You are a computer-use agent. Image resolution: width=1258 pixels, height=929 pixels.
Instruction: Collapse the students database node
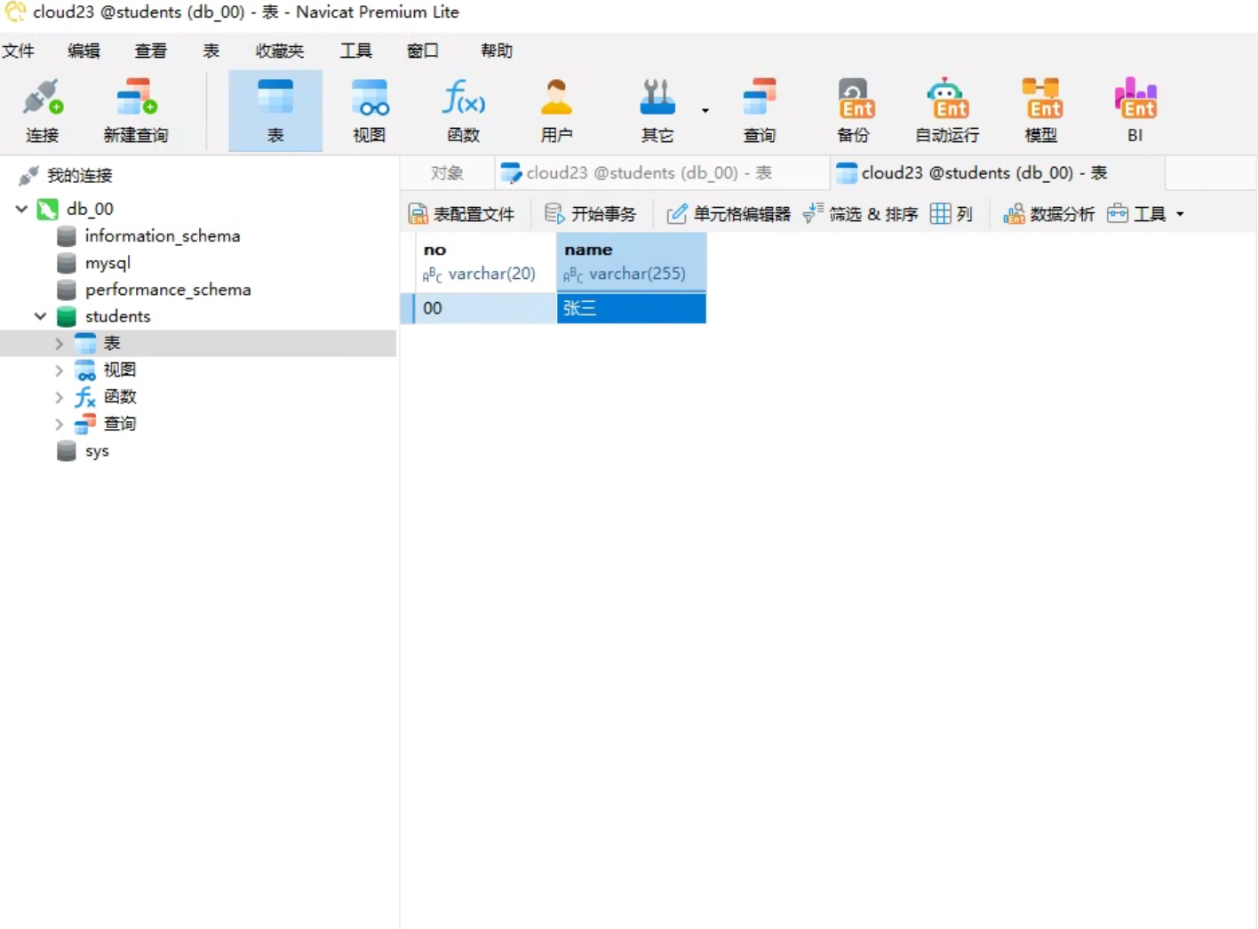tap(40, 316)
